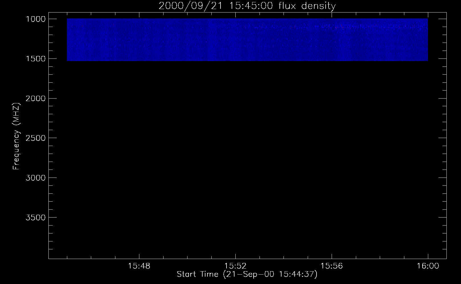Click the blue spectrogram data band

click(247, 40)
